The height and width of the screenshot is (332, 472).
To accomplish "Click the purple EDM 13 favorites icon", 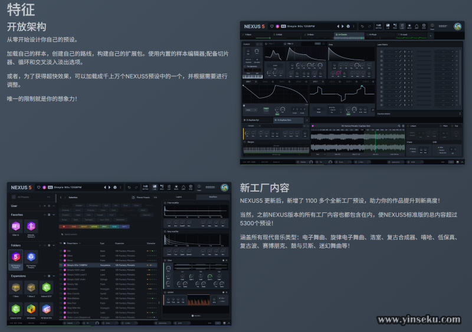I will point(15,226).
